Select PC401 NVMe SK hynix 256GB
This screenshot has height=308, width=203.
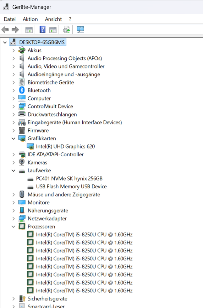click(69, 178)
